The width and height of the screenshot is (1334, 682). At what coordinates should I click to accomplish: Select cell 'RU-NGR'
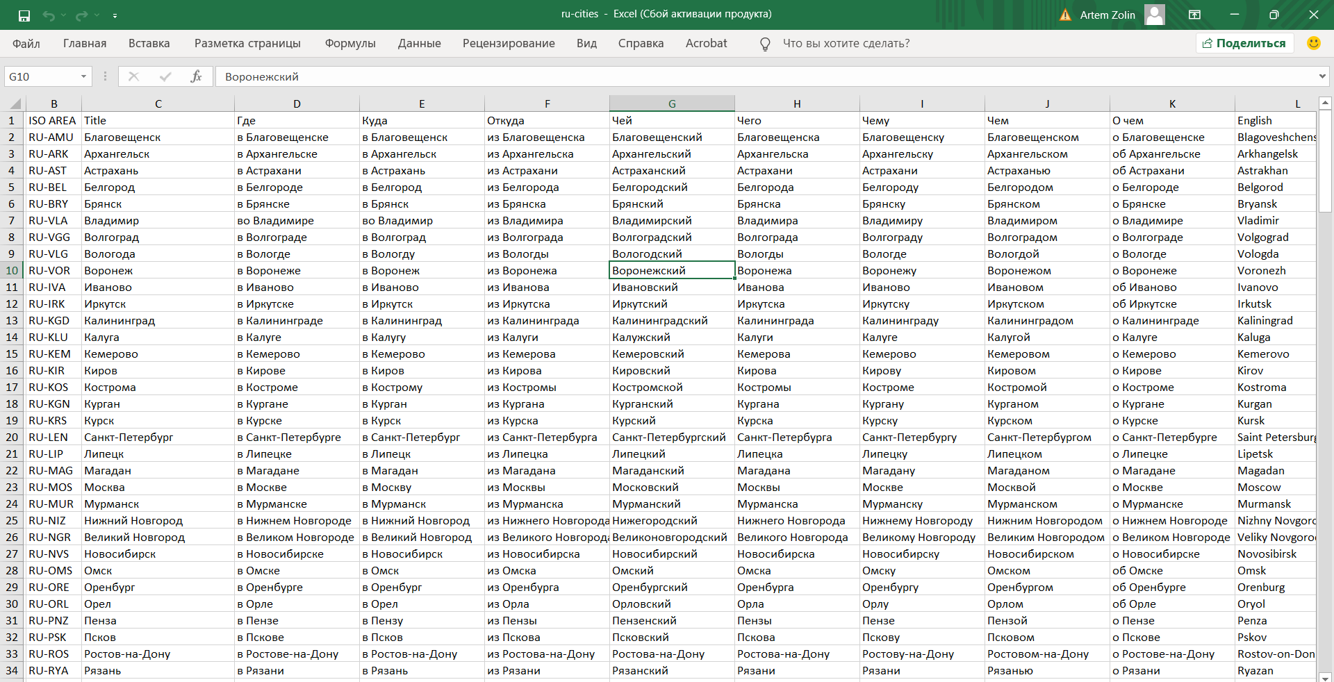pos(53,537)
